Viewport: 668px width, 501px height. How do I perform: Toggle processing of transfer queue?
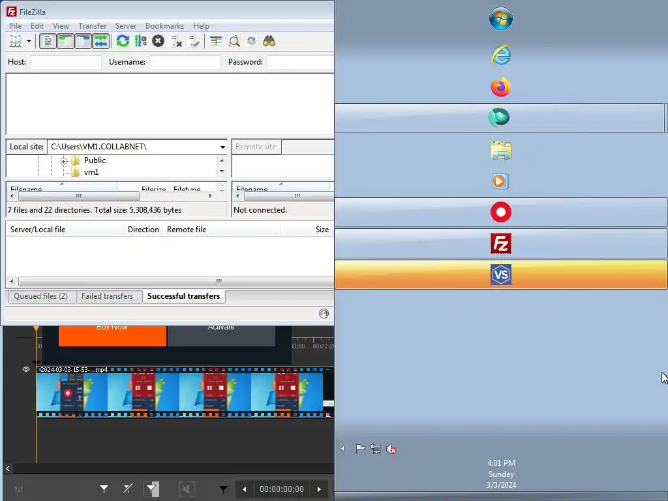[141, 41]
